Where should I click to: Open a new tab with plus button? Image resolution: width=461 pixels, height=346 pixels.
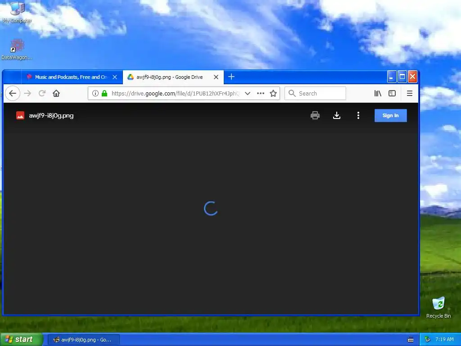[x=231, y=77]
